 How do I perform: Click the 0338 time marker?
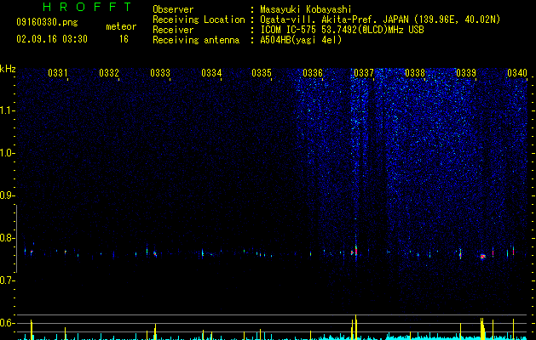point(415,72)
